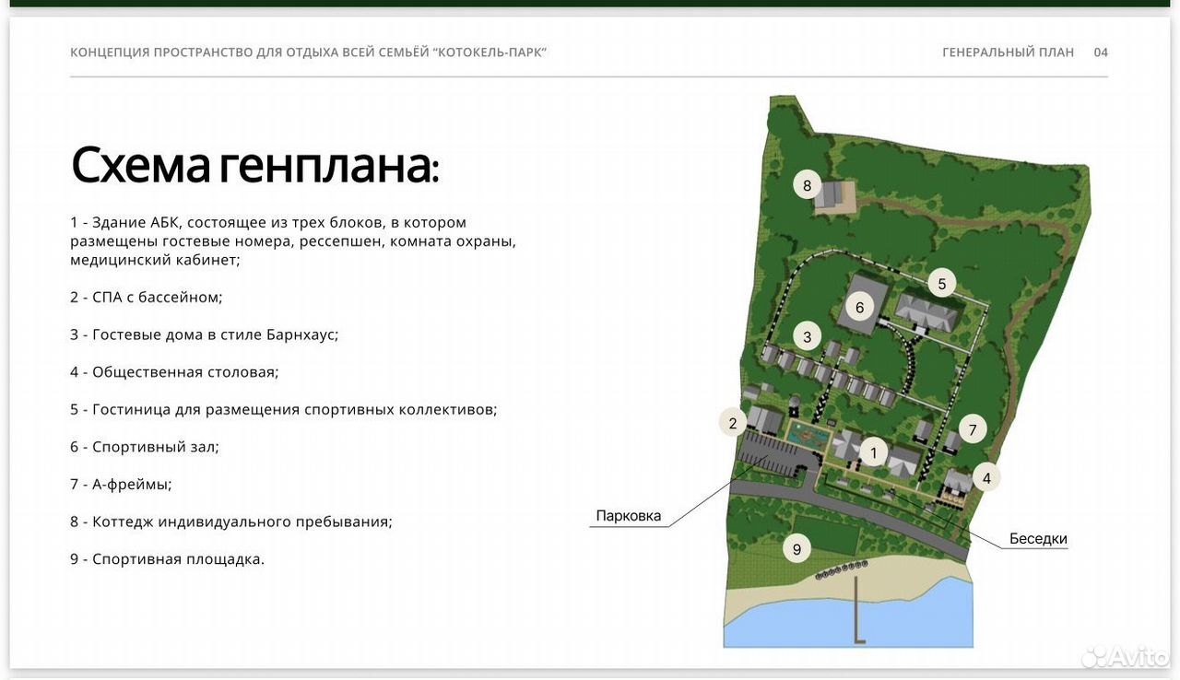
Task: Select map marker number 3
Action: point(808,336)
